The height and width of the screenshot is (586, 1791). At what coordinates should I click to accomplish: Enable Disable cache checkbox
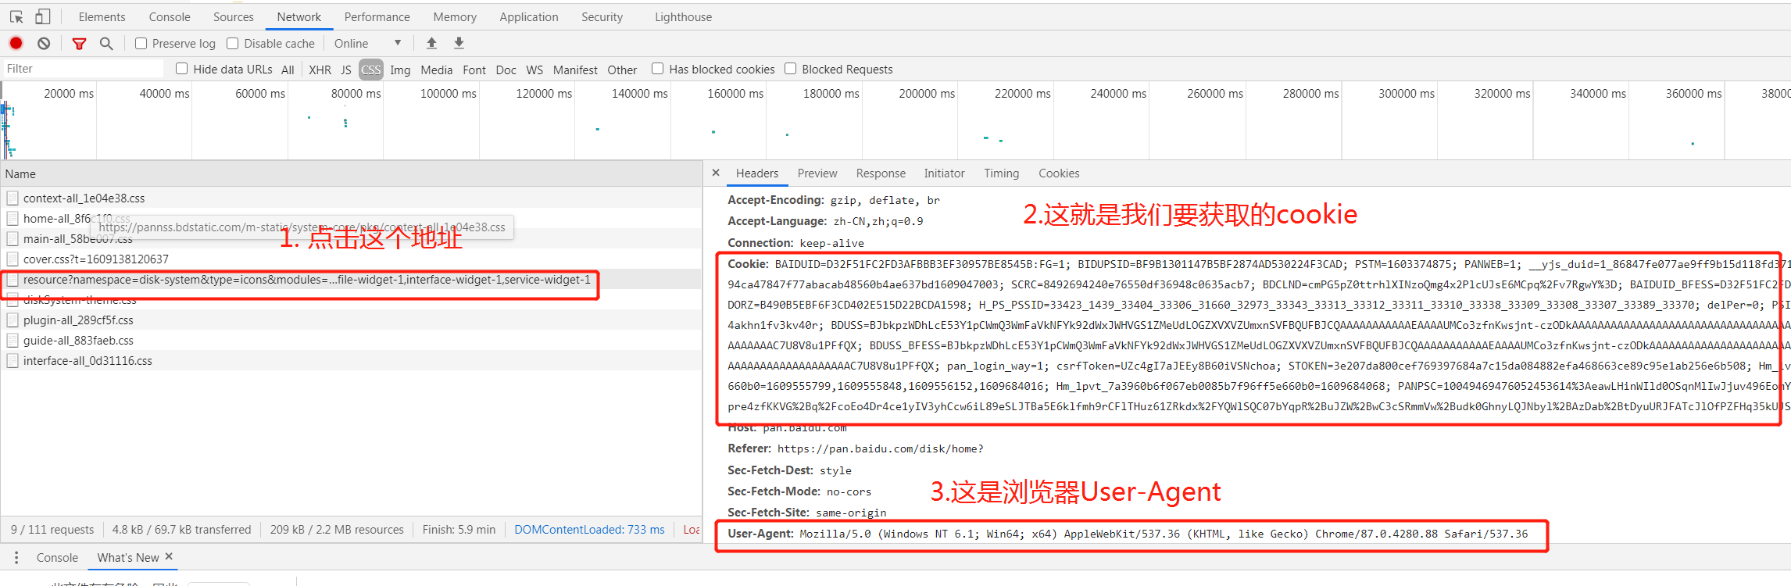pos(232,43)
